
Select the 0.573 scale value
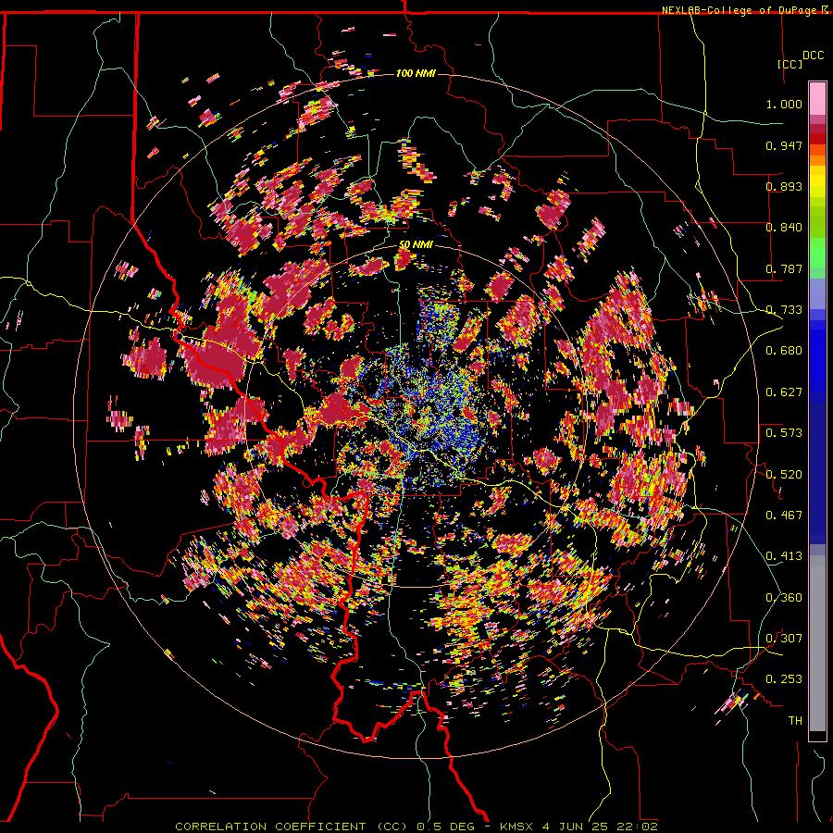click(x=784, y=433)
